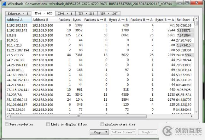The height and width of the screenshot is (140, 205).
Task: Click Rel Start value 7.241864
Action: [x=184, y=35]
